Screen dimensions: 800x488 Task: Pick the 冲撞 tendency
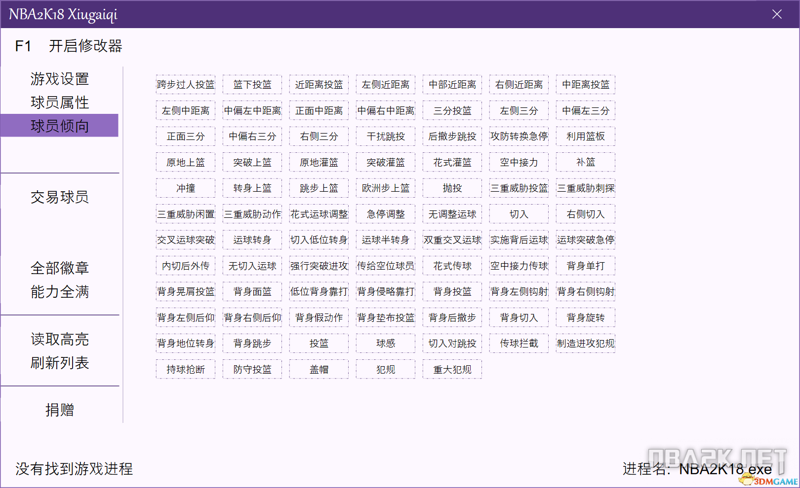point(186,188)
